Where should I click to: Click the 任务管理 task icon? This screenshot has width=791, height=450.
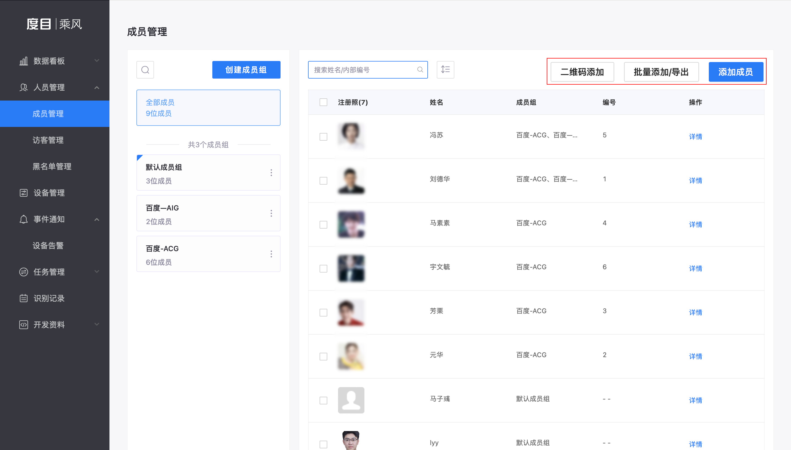pyautogui.click(x=23, y=272)
